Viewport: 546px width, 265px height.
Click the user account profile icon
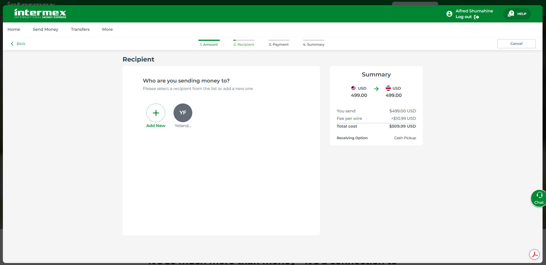click(x=449, y=14)
